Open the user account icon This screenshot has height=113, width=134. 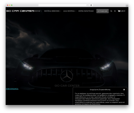tap(115, 11)
